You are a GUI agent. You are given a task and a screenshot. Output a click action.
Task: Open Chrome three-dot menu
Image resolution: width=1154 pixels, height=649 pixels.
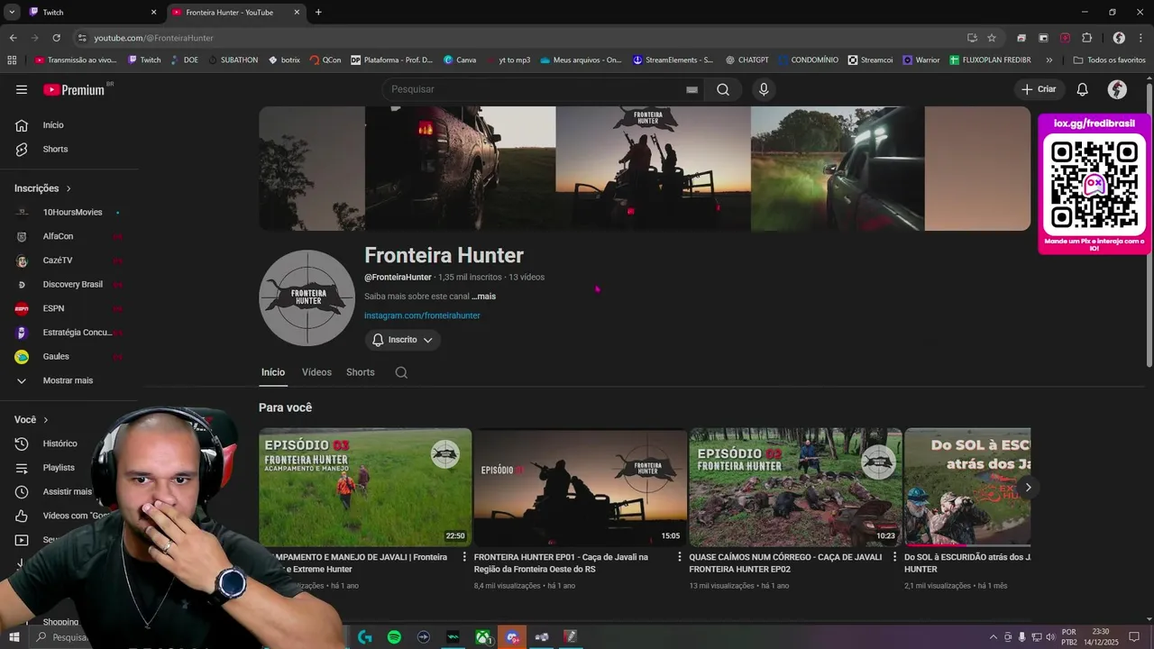pos(1140,38)
